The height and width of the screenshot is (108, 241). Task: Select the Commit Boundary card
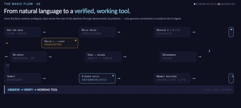click(22, 78)
